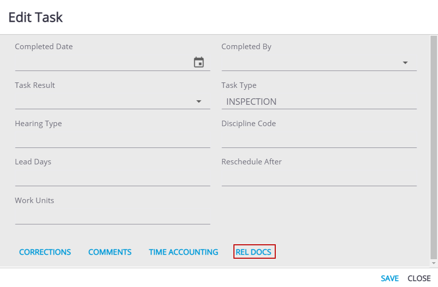The height and width of the screenshot is (287, 438).
Task: Click the Reschedule After input field
Action: click(319, 178)
